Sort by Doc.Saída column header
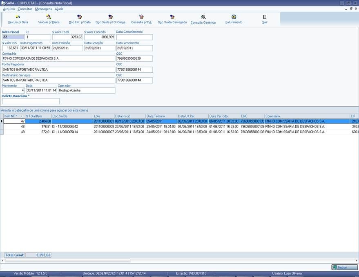The height and width of the screenshot is (277, 359). pyautogui.click(x=72, y=116)
